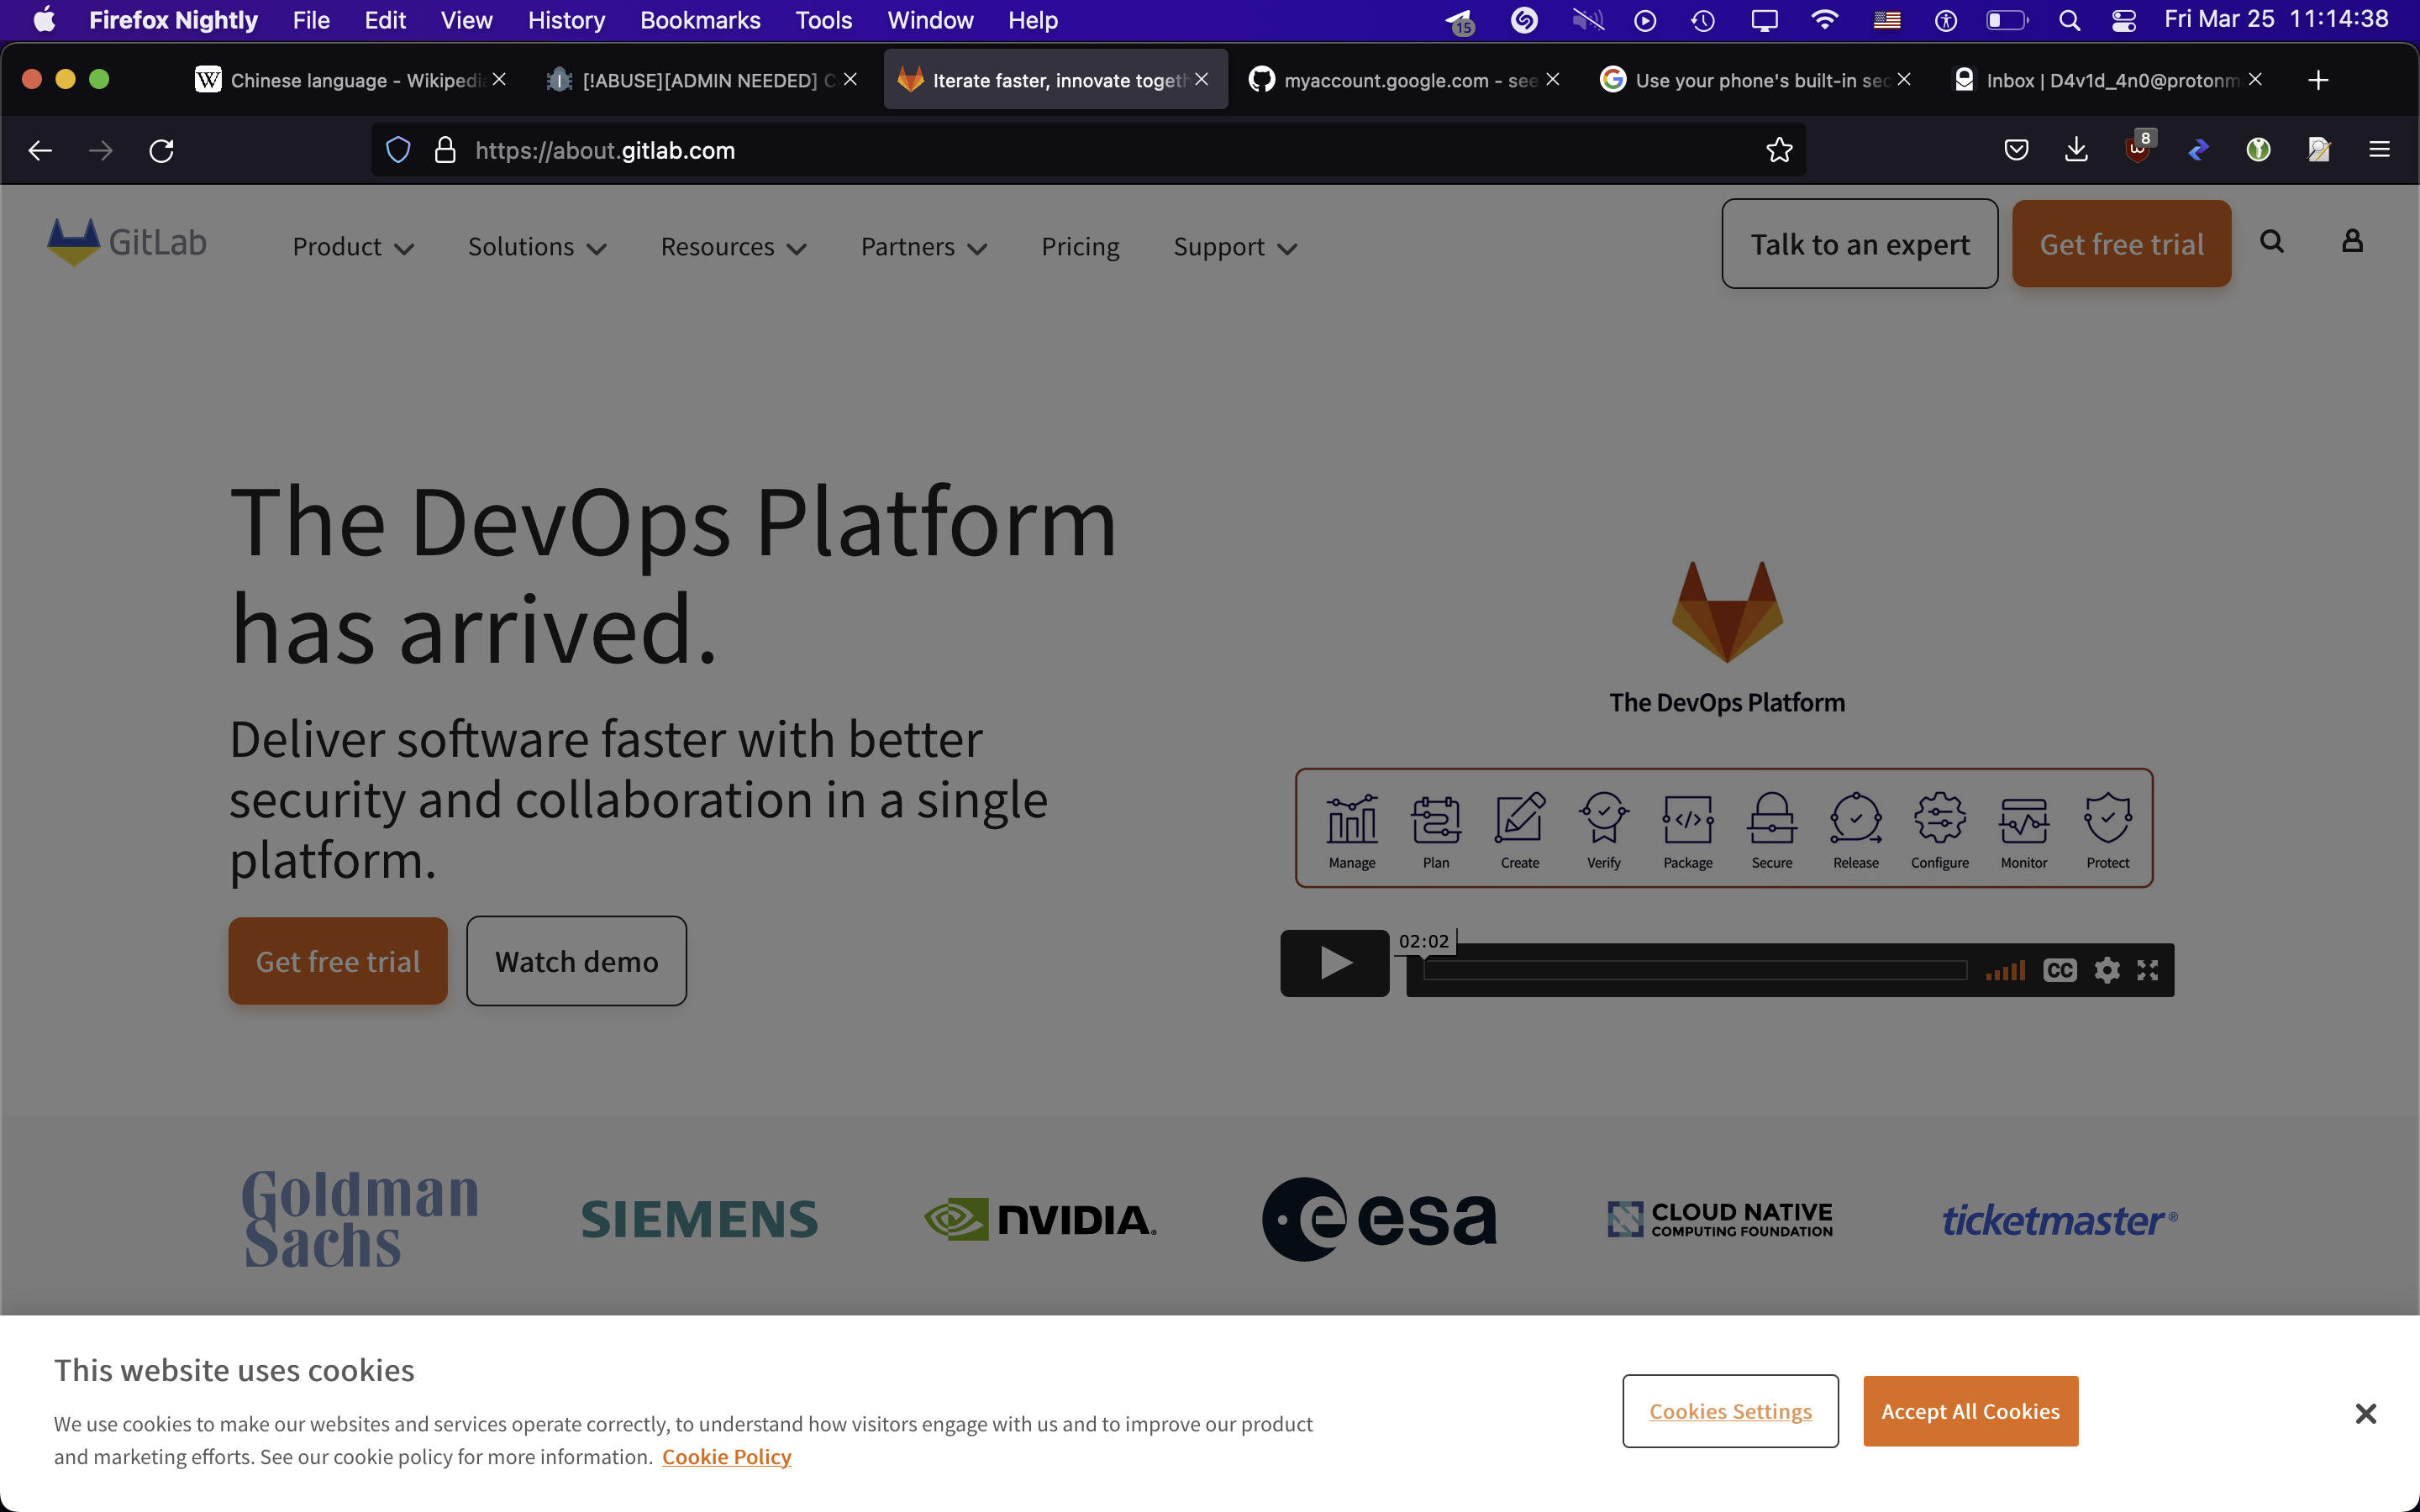Accept All Cookies
Image resolution: width=2420 pixels, height=1512 pixels.
pyautogui.click(x=1970, y=1411)
